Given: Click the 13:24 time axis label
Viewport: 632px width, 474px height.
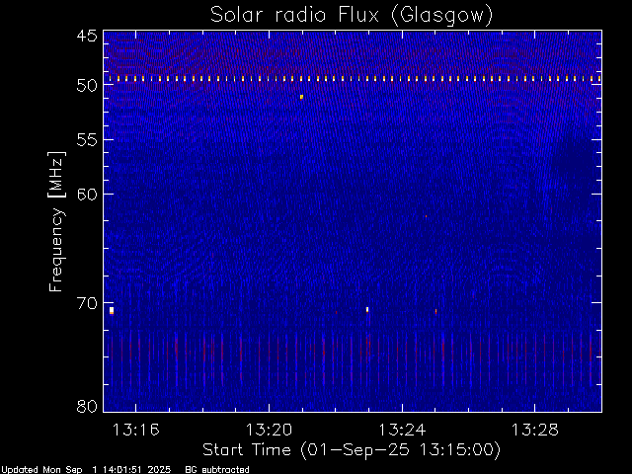Looking at the screenshot, I should pos(402,430).
